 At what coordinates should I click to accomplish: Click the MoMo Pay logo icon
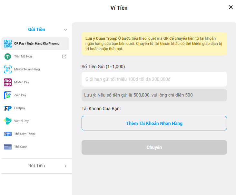(x=8, y=82)
